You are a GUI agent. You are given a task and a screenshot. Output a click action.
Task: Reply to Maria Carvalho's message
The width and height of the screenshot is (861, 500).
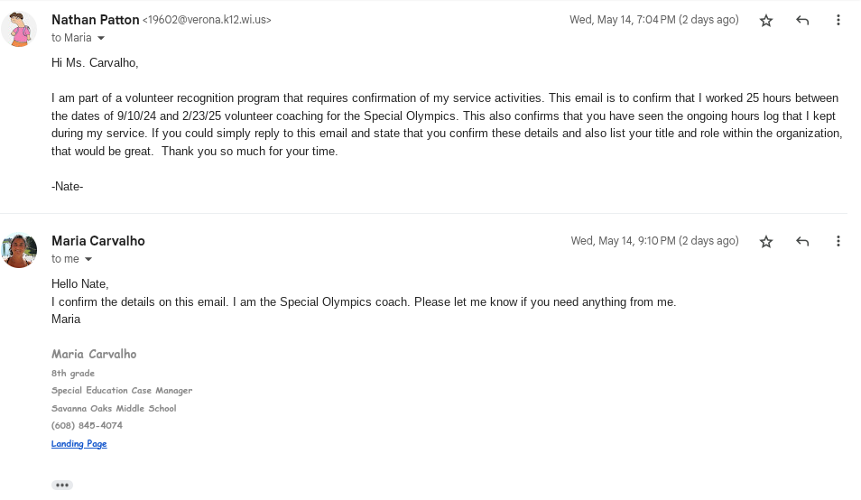click(x=802, y=241)
